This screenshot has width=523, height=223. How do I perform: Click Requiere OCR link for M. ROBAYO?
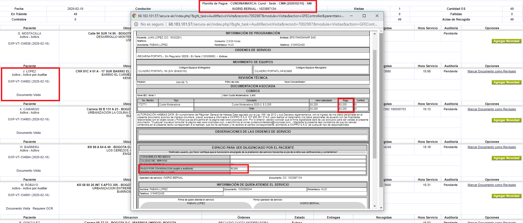click(43, 209)
